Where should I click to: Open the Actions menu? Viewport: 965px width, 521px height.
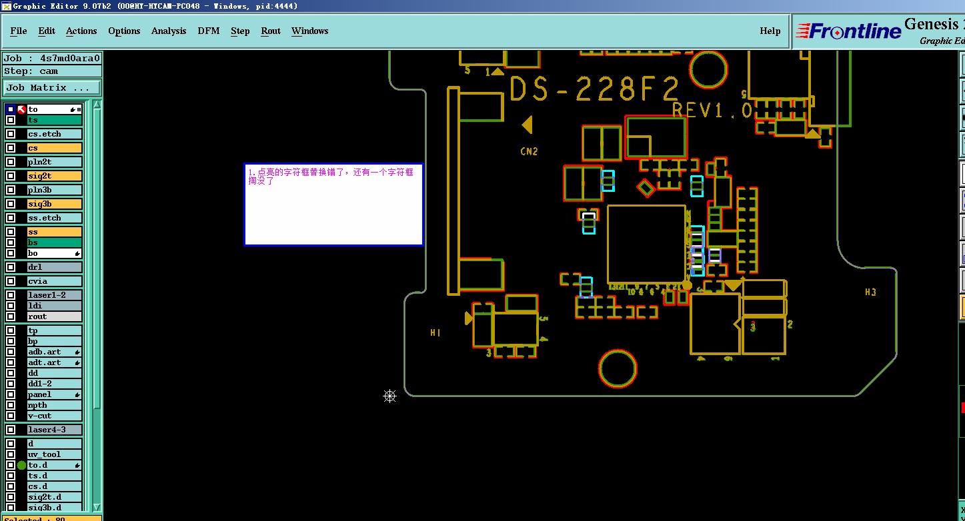[81, 31]
